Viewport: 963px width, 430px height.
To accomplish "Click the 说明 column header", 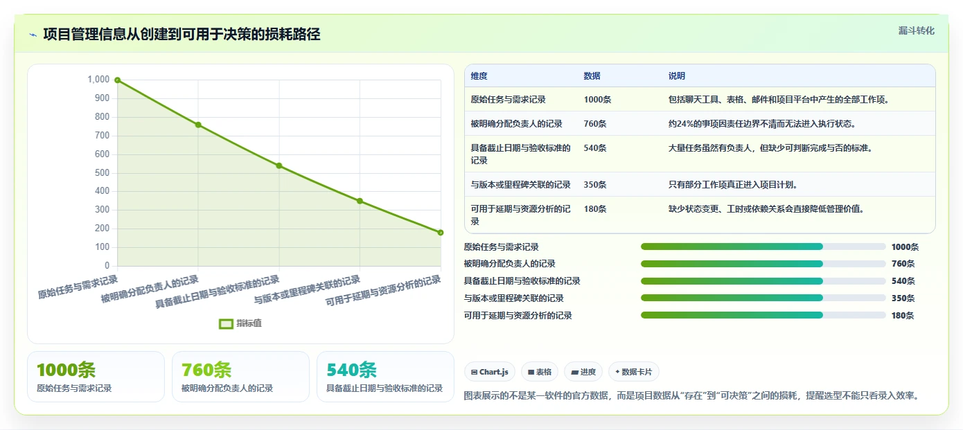I will pyautogui.click(x=677, y=76).
